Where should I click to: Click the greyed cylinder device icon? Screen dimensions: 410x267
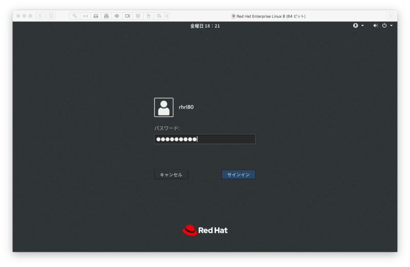point(138,16)
